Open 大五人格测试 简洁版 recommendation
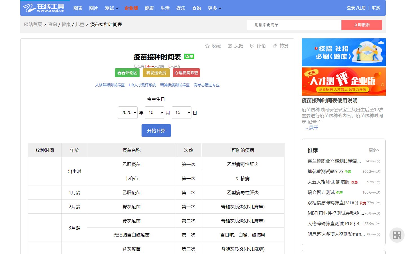The width and height of the screenshot is (406, 254). pyautogui.click(x=328, y=182)
